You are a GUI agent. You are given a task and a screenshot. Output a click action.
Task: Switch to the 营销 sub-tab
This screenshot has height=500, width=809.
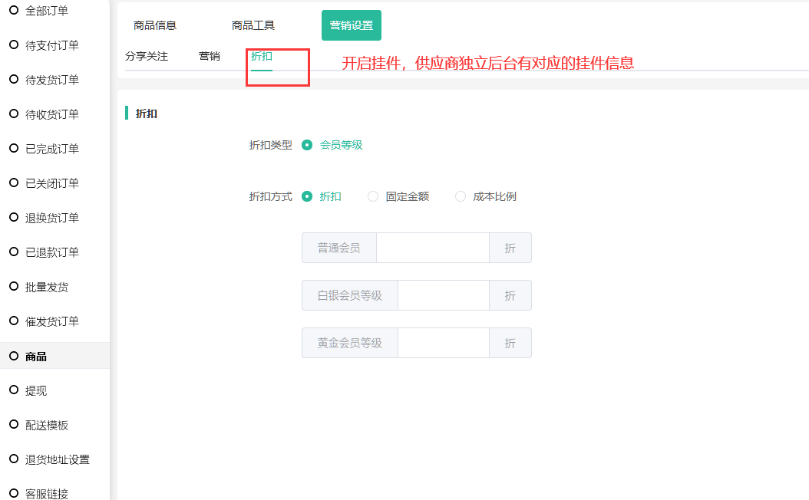coord(210,56)
